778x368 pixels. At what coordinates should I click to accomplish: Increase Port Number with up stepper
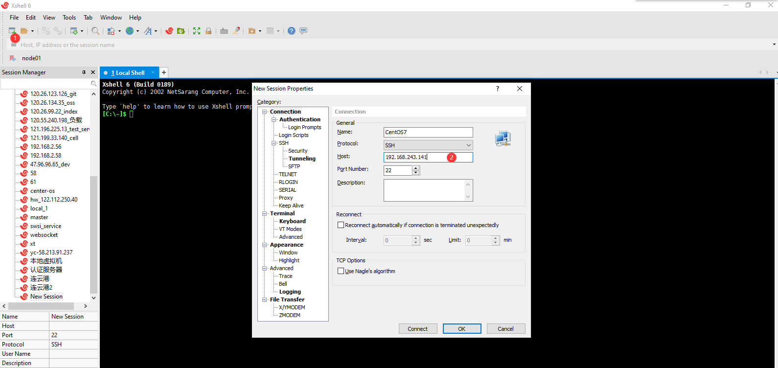coord(416,168)
